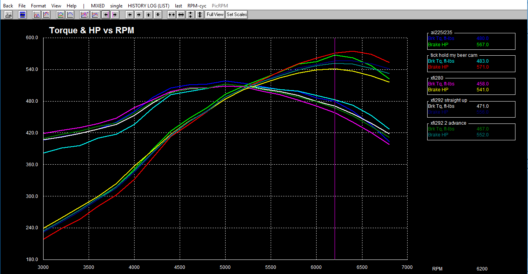Open the Format menu
The image size is (528, 274).
[x=38, y=6]
